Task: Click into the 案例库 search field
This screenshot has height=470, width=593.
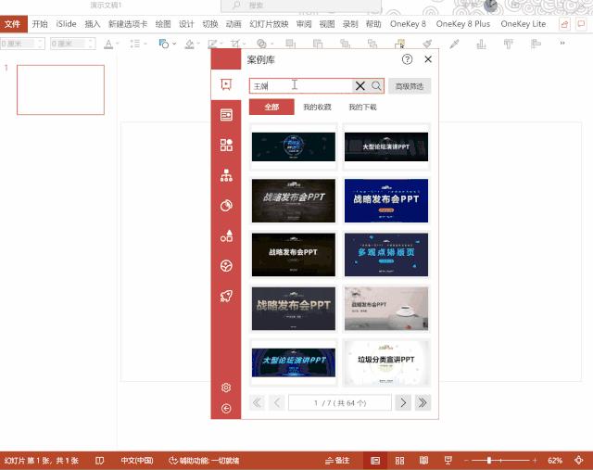Action: point(300,86)
